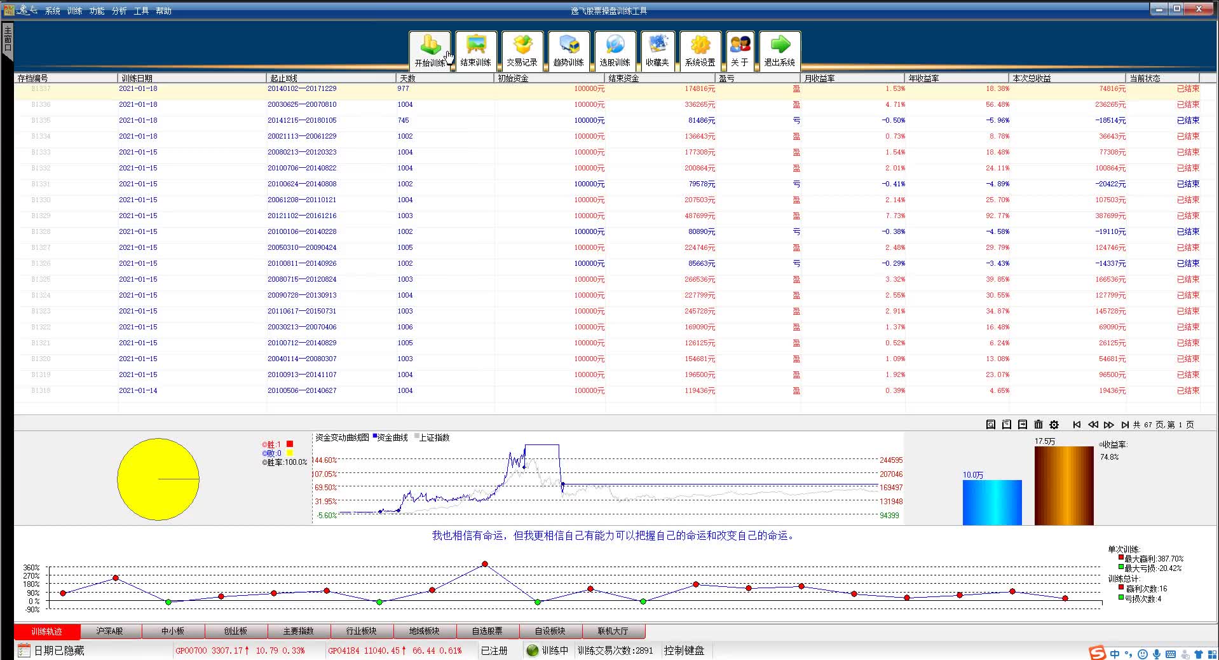
Task: Click the edit record icon beside pagination
Action: [1006, 425]
